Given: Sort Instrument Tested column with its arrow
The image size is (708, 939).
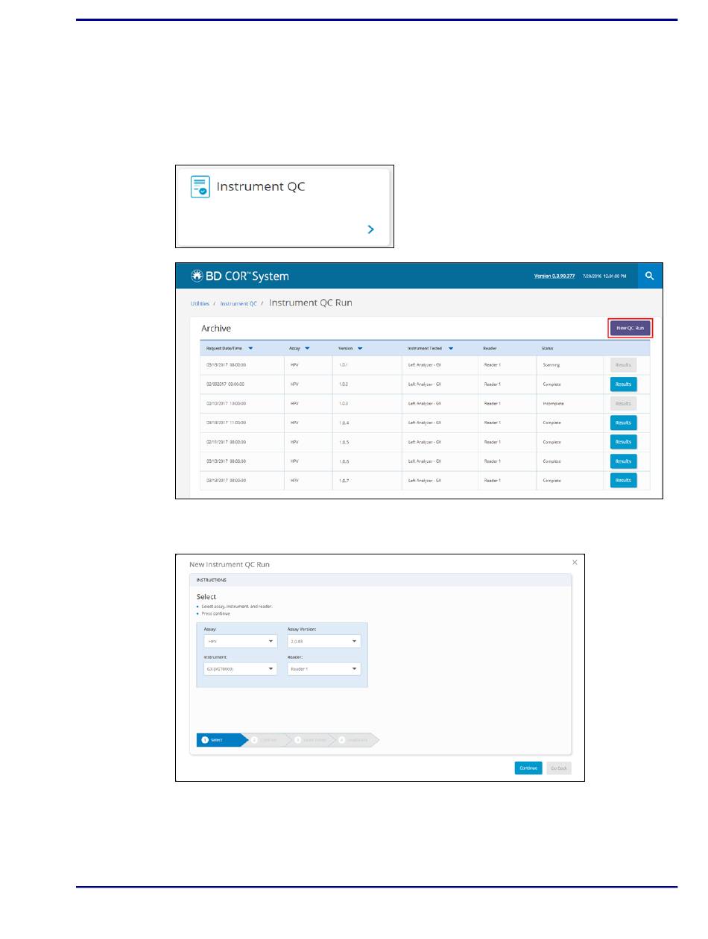Looking at the screenshot, I should point(451,348).
